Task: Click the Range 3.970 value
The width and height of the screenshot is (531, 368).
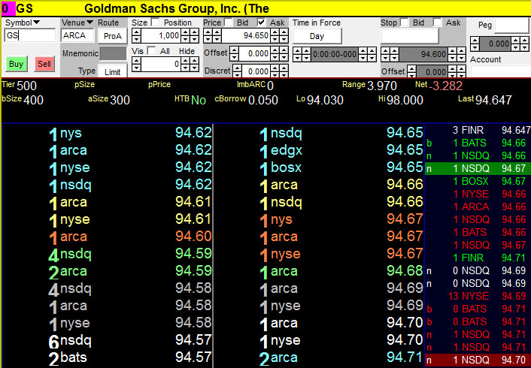Action: pos(382,86)
